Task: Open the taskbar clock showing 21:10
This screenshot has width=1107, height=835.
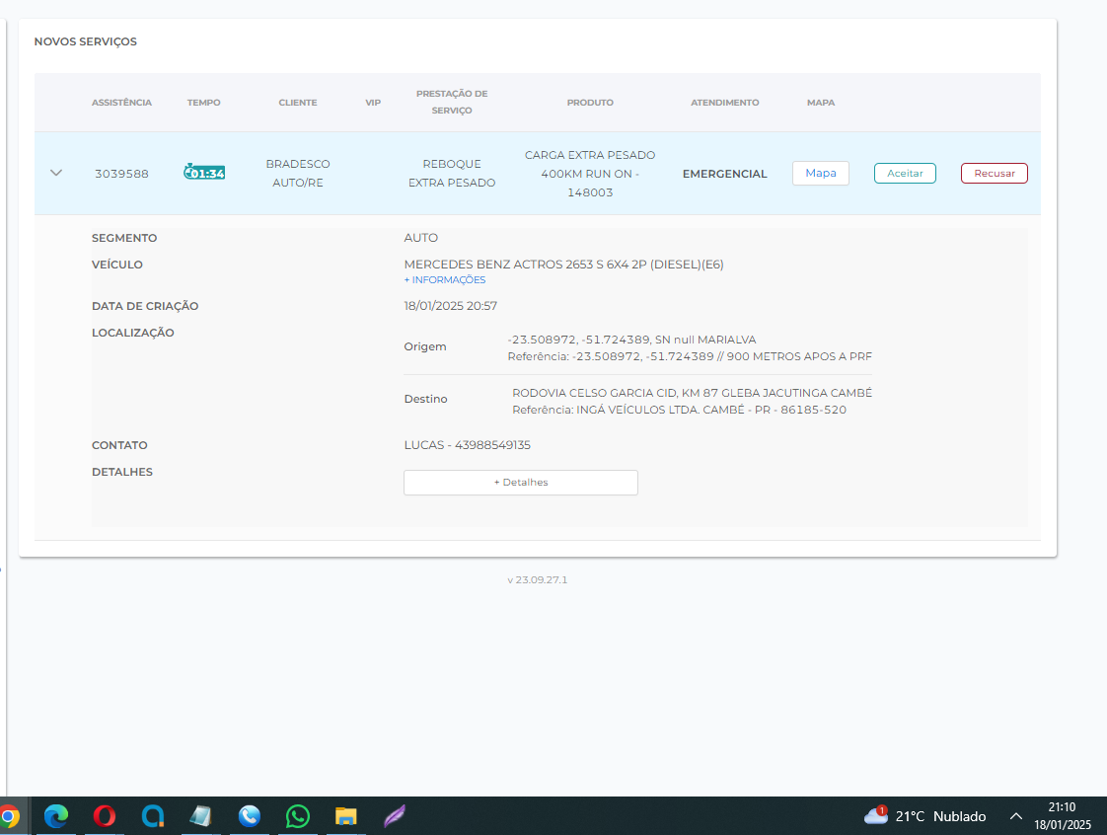Action: pos(1062,816)
